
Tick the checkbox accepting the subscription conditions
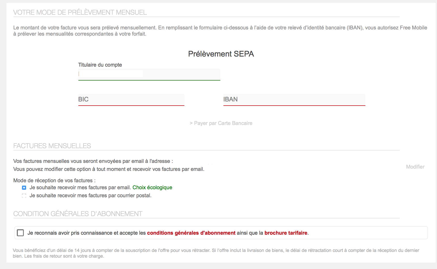[x=20, y=233]
